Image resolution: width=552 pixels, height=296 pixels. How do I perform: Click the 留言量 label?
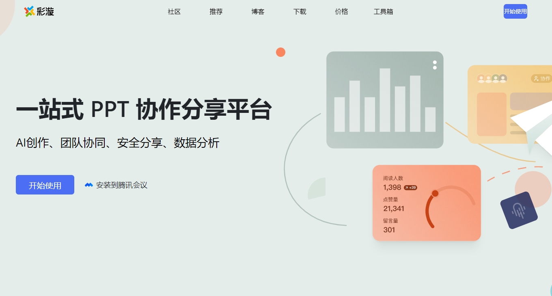pyautogui.click(x=390, y=221)
